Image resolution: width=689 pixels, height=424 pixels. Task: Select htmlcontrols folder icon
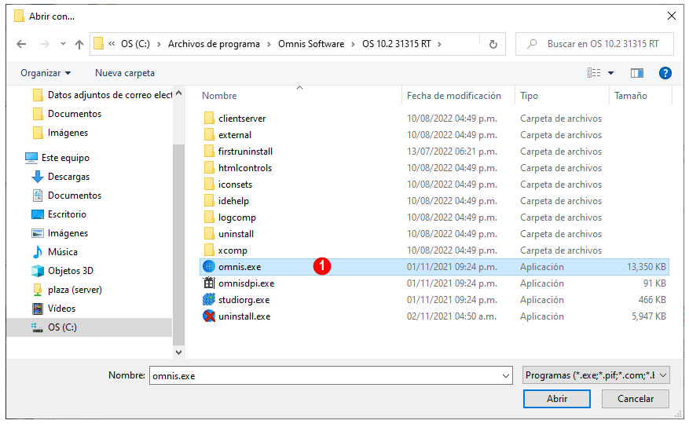pyautogui.click(x=209, y=168)
